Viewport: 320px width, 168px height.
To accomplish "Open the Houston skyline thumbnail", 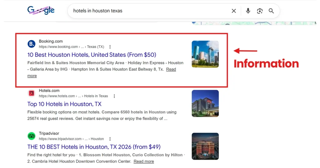I will click(205, 54).
